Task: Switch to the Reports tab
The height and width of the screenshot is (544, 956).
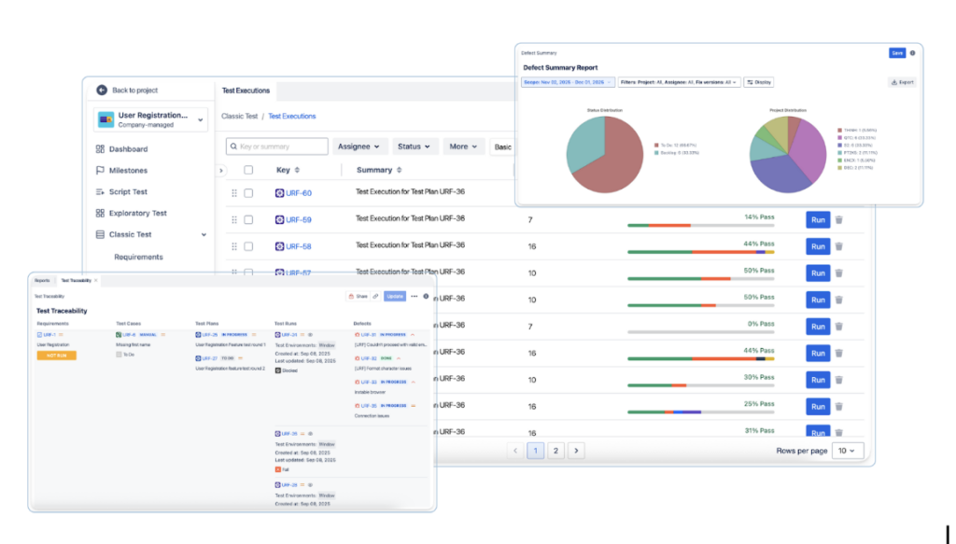Action: click(x=43, y=280)
